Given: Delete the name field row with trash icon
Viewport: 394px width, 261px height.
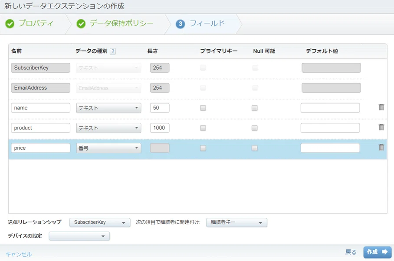Looking at the screenshot, I should click(x=381, y=107).
